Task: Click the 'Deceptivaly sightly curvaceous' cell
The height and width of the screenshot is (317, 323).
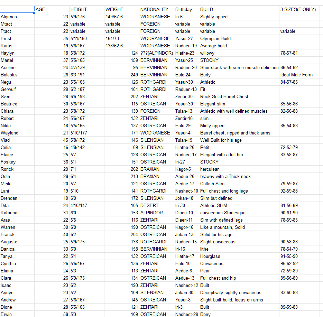Action: [239, 292]
